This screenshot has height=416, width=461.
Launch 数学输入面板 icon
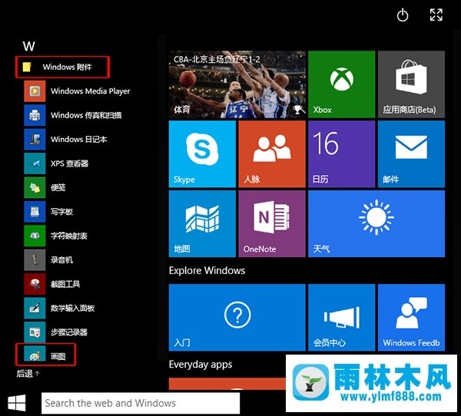[x=35, y=308]
